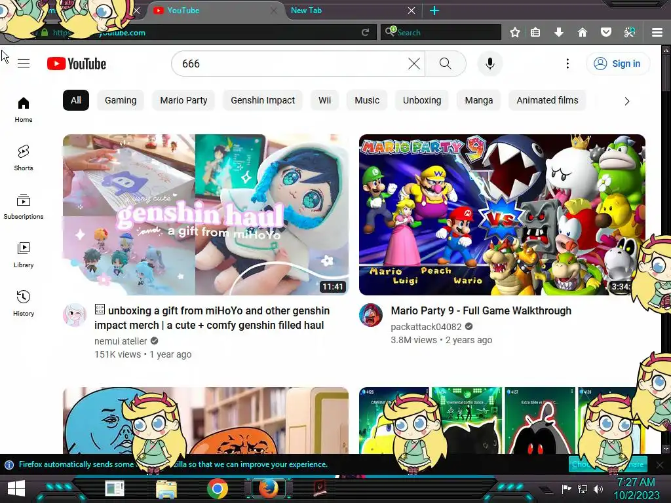
Task: Click the page scrollbar up arrow
Action: coord(666,50)
